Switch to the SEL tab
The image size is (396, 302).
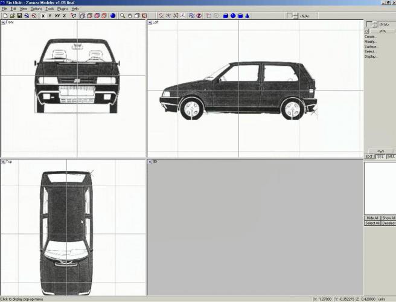click(x=380, y=156)
